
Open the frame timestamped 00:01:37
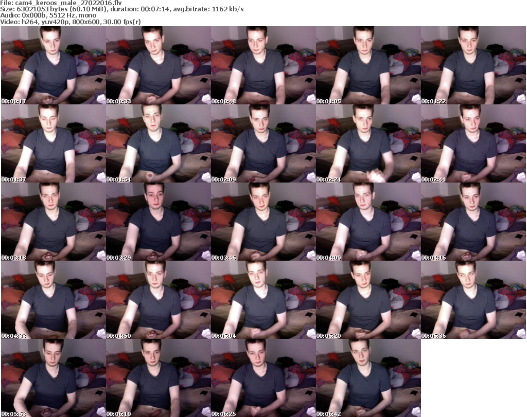pyautogui.click(x=53, y=143)
